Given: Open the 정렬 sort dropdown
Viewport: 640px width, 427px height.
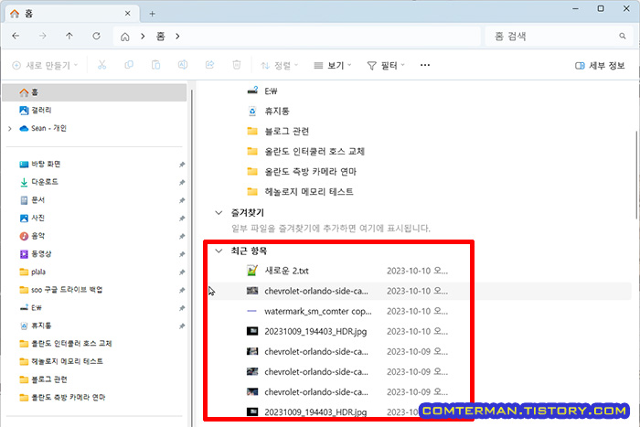Looking at the screenshot, I should (x=280, y=65).
